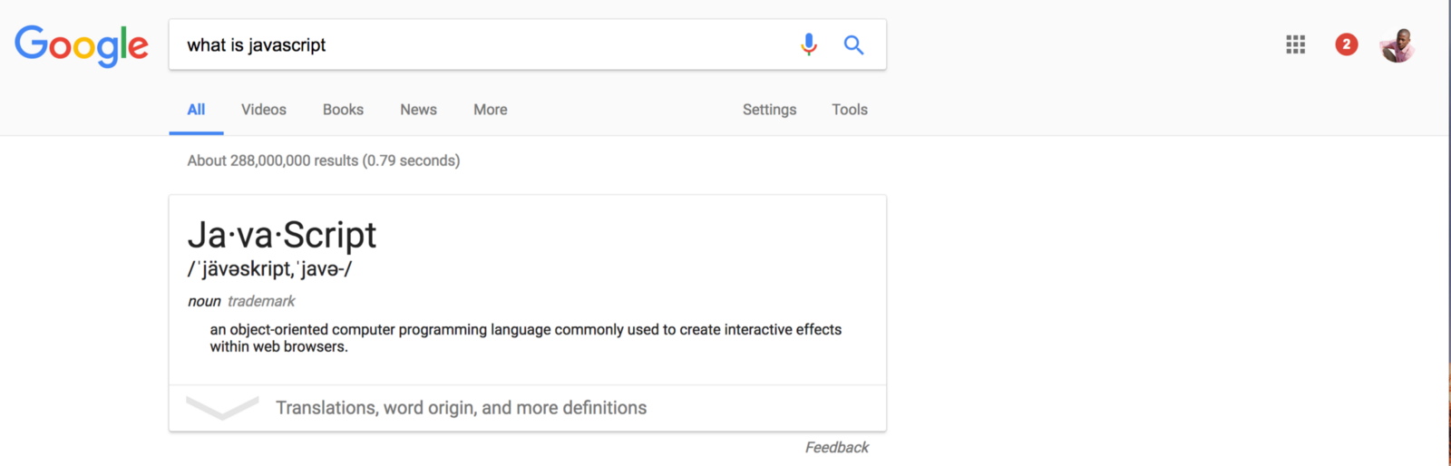
Task: View the 2 pending notifications
Action: [1347, 44]
